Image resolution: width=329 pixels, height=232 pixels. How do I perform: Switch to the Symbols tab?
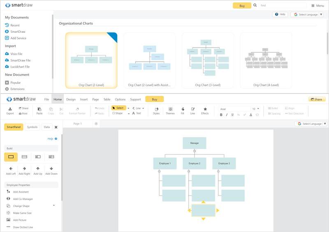(x=32, y=127)
